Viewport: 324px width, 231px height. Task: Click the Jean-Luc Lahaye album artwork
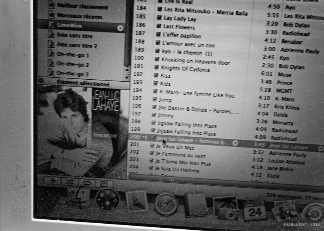(x=82, y=133)
